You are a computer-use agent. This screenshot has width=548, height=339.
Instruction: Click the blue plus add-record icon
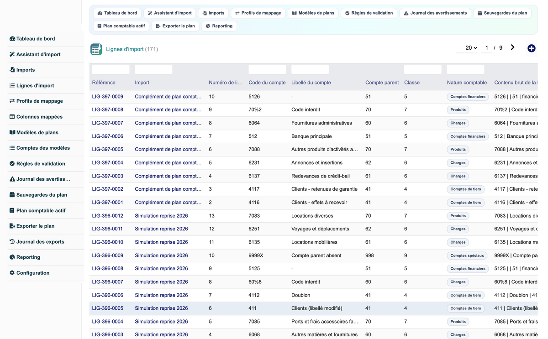[x=531, y=48]
